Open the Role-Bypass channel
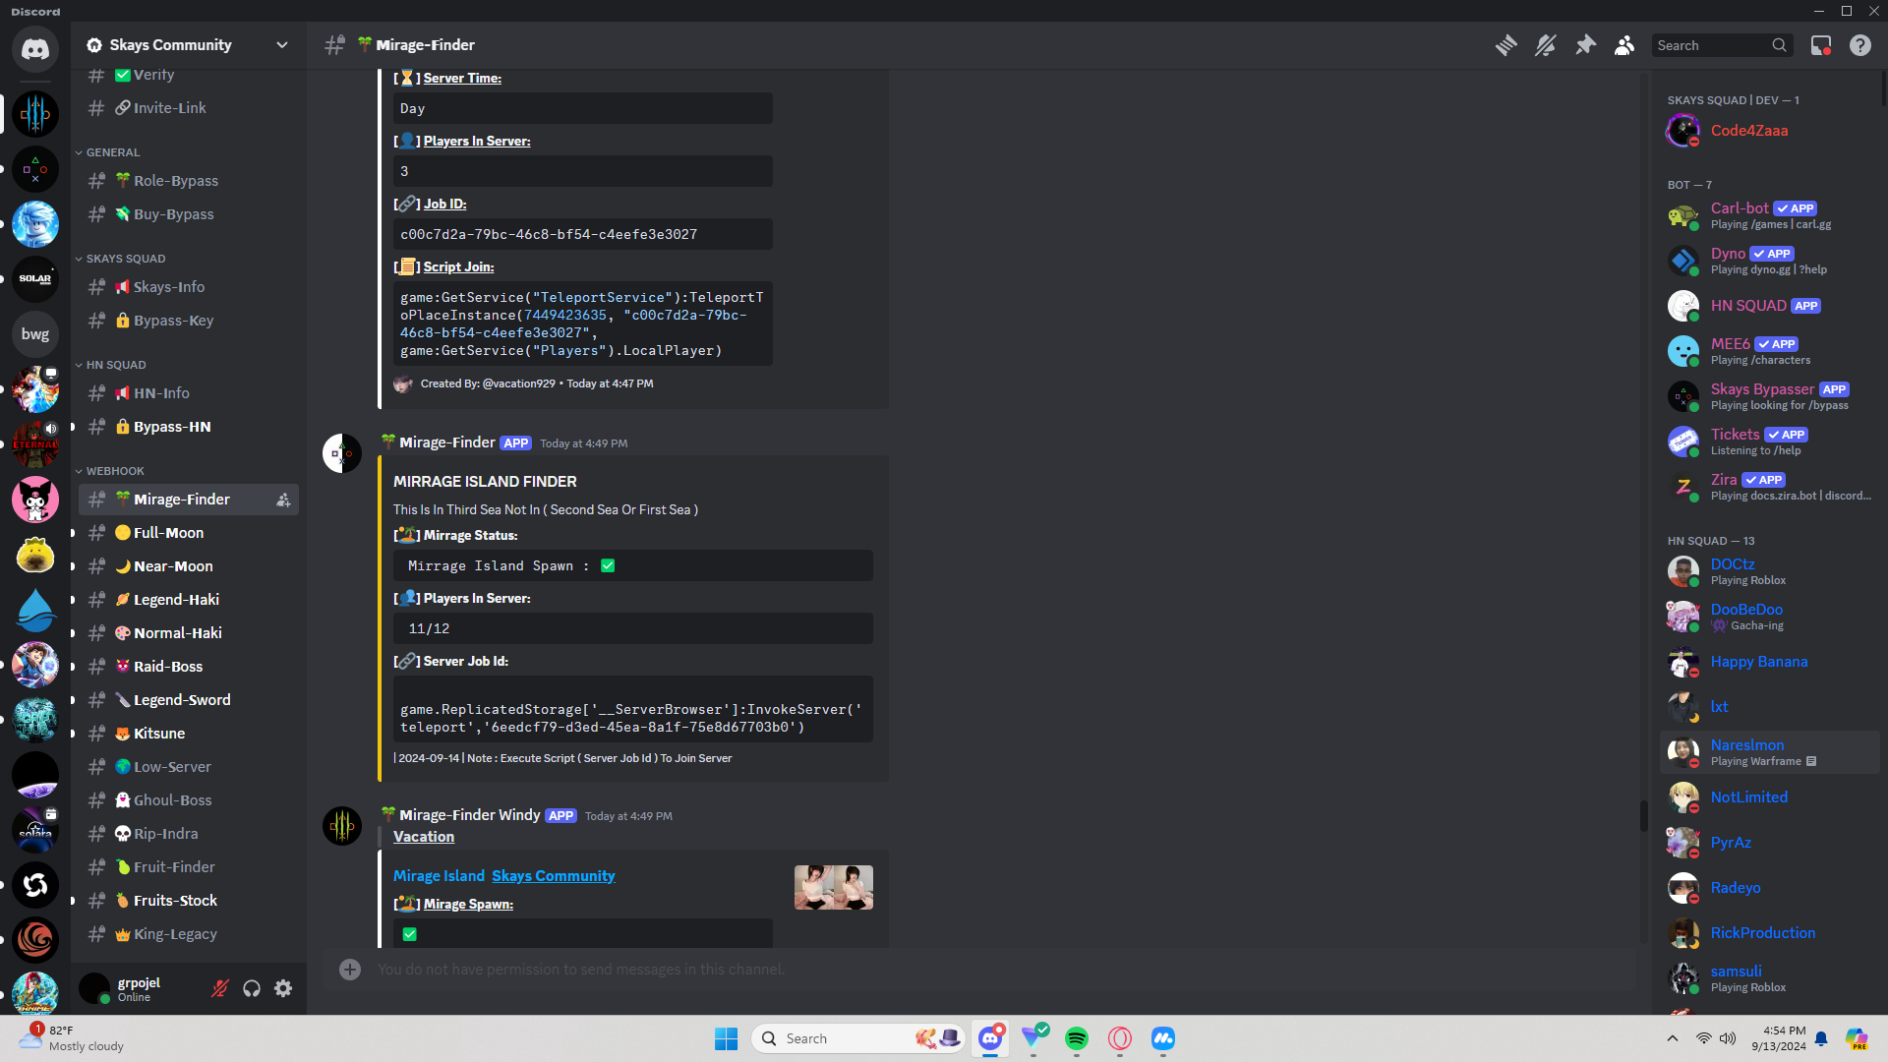The height and width of the screenshot is (1062, 1888). pos(189,181)
